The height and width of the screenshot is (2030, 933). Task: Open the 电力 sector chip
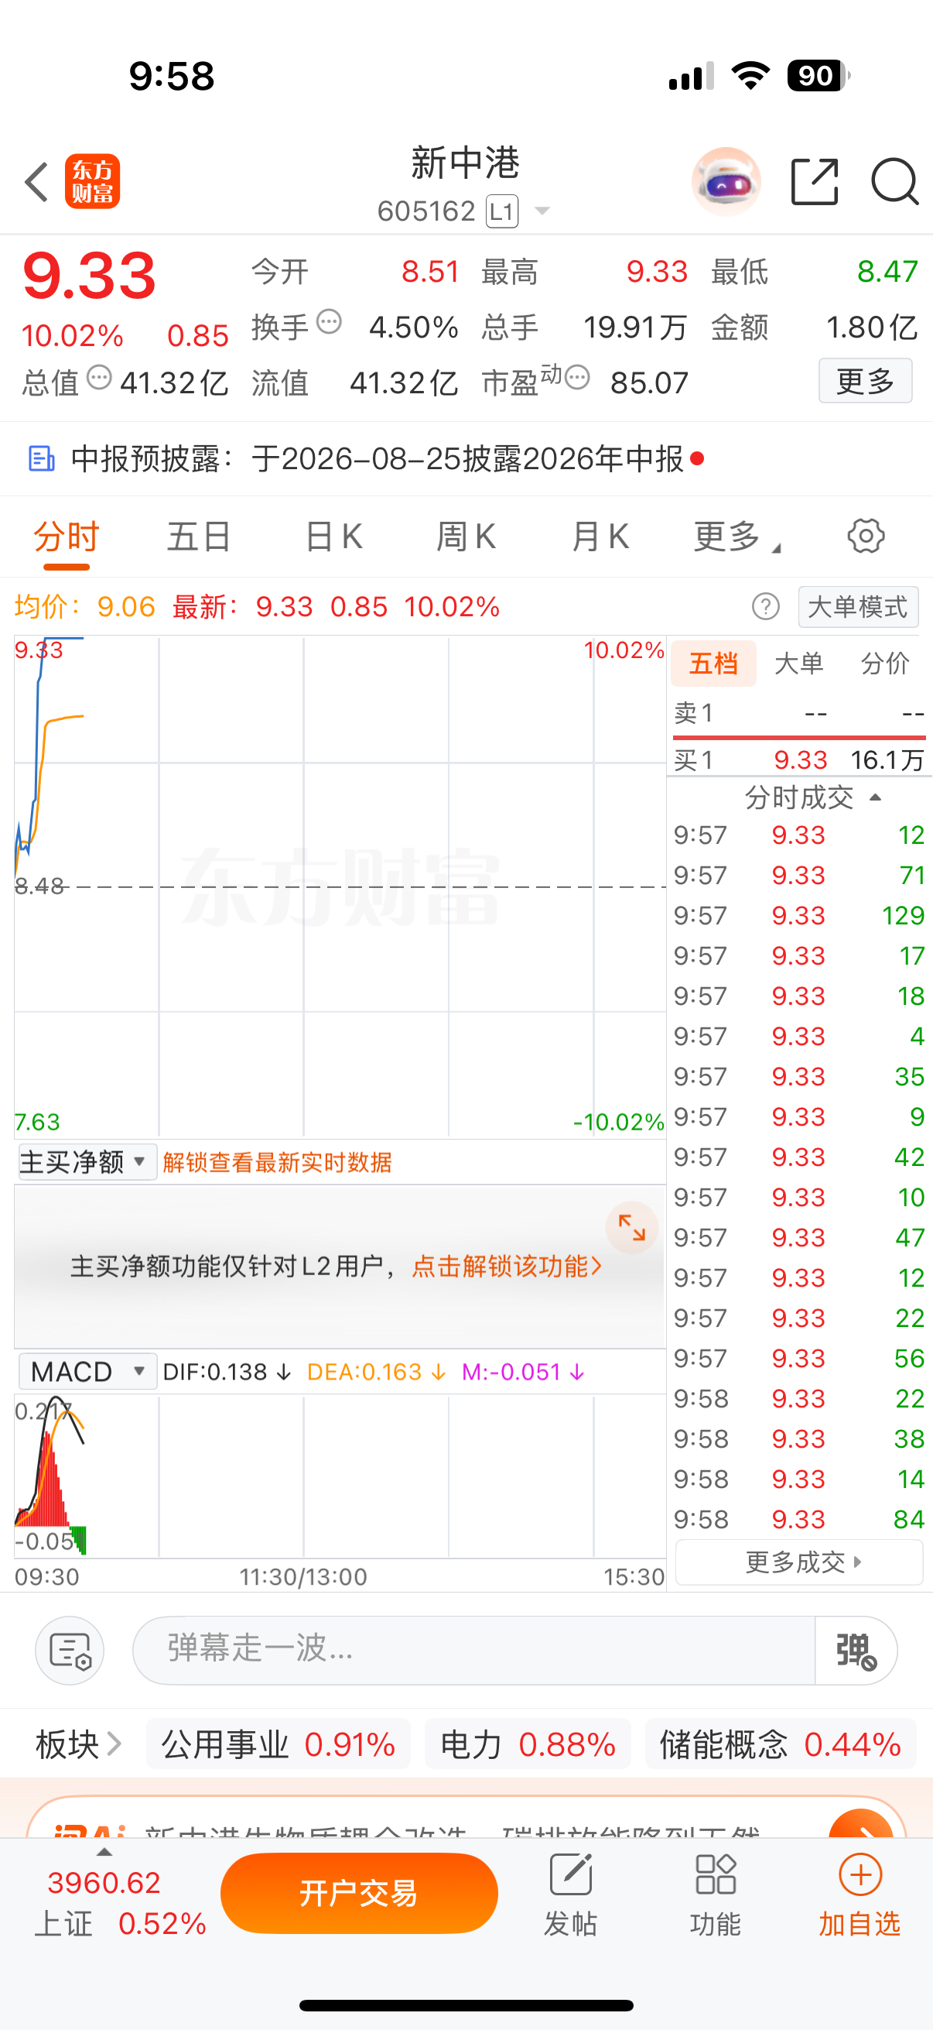[528, 1745]
